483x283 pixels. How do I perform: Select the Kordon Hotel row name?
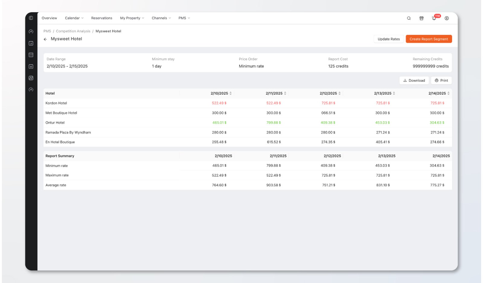56,103
